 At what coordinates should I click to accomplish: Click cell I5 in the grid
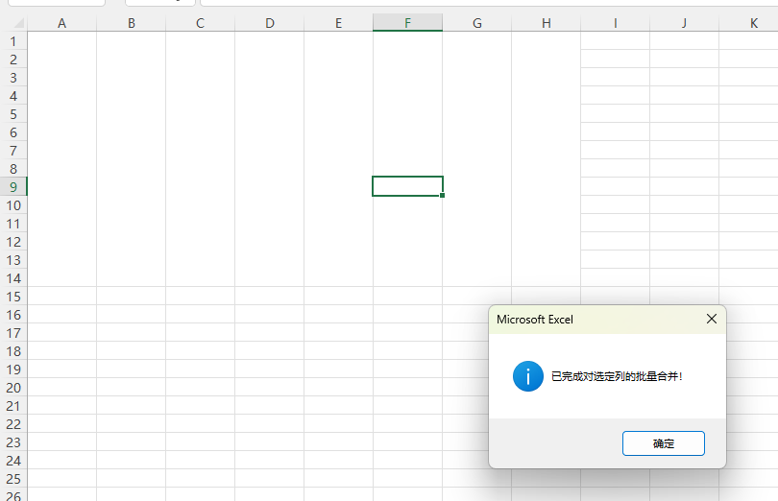[615, 114]
